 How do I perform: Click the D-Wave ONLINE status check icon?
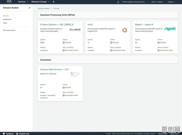[64, 42]
